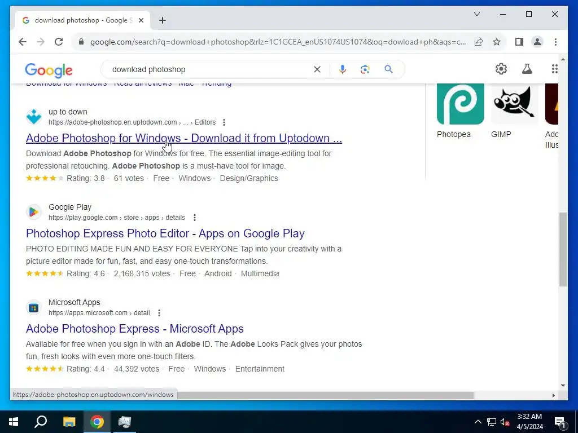The height and width of the screenshot is (433, 578).
Task: Click the vertical page scrollbar thumb
Action: pos(563,249)
